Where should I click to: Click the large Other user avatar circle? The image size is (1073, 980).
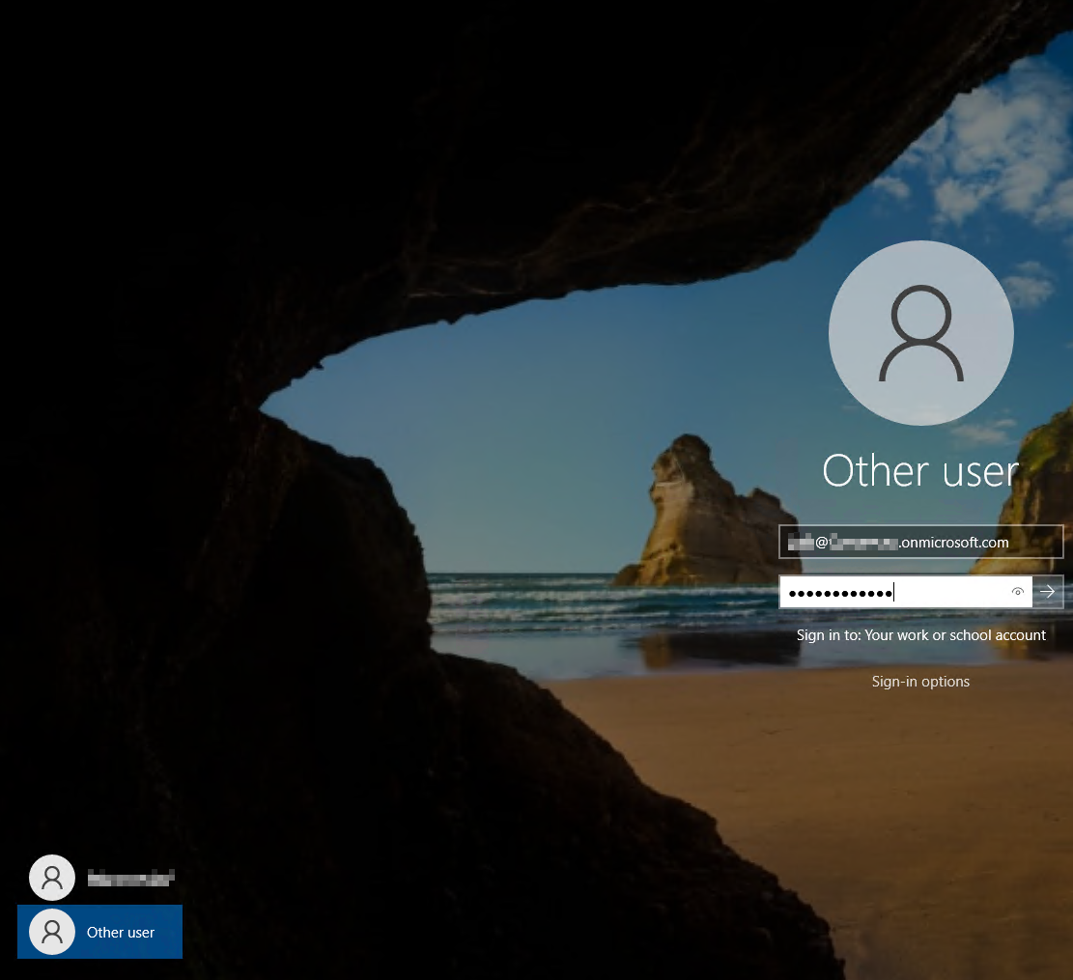click(920, 333)
